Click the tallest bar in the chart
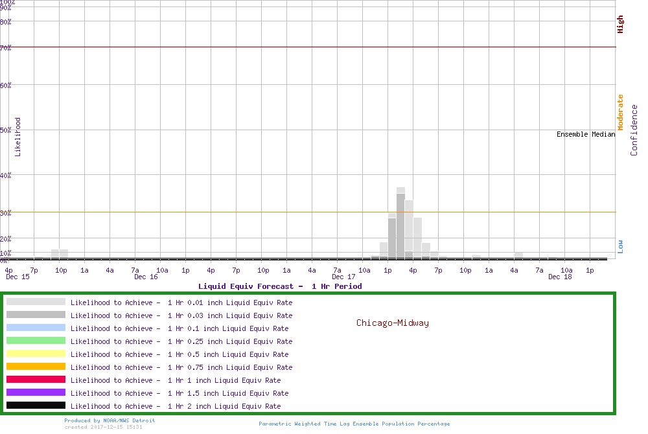This screenshot has width=648, height=434. 400,223
